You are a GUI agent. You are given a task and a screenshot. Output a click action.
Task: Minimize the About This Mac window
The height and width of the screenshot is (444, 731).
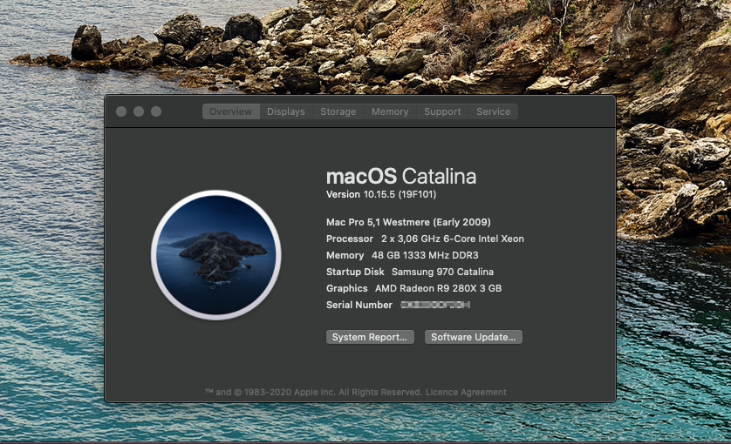[x=139, y=111]
